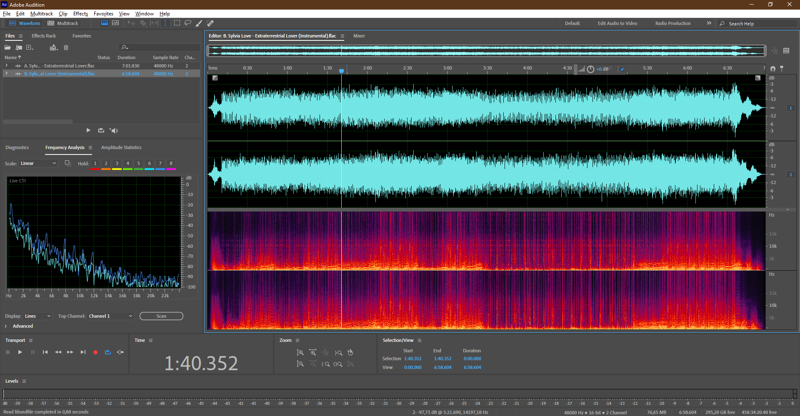The width and height of the screenshot is (800, 416).
Task: Click Zoom In Amplitude icon
Action: click(300, 353)
